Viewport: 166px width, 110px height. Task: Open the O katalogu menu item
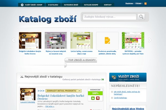[x=53, y=5]
